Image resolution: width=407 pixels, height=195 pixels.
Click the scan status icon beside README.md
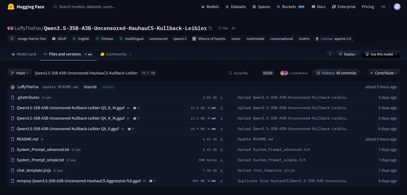pyautogui.click(x=42, y=139)
